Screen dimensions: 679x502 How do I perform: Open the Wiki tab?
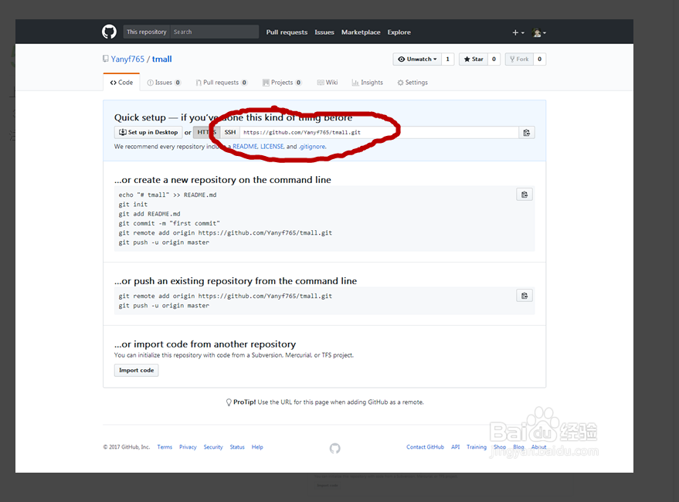(328, 83)
